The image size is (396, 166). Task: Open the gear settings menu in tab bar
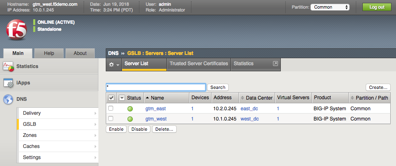[x=114, y=65]
